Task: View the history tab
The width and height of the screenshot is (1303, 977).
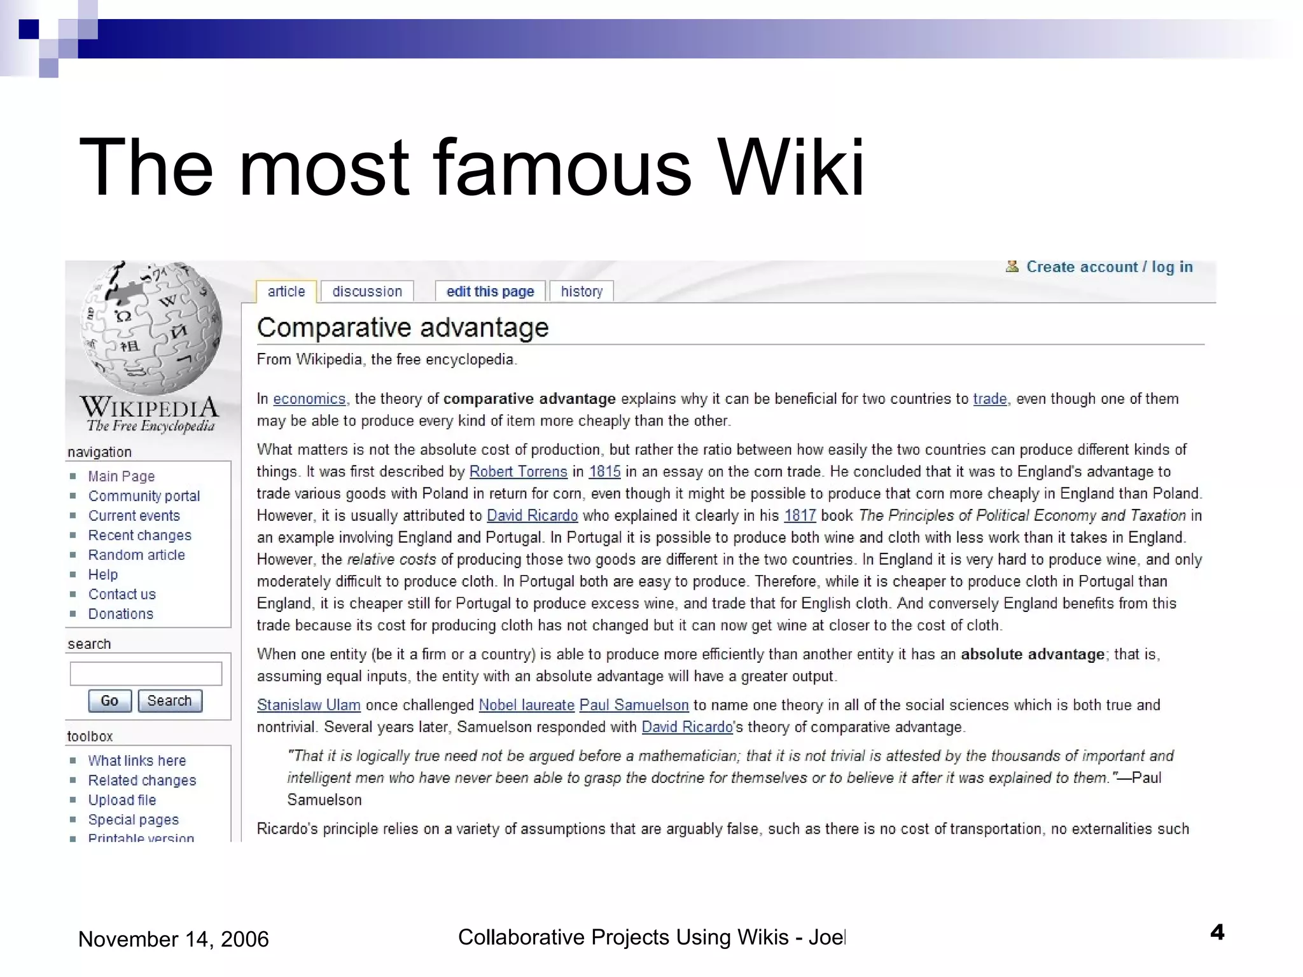Action: click(x=582, y=291)
